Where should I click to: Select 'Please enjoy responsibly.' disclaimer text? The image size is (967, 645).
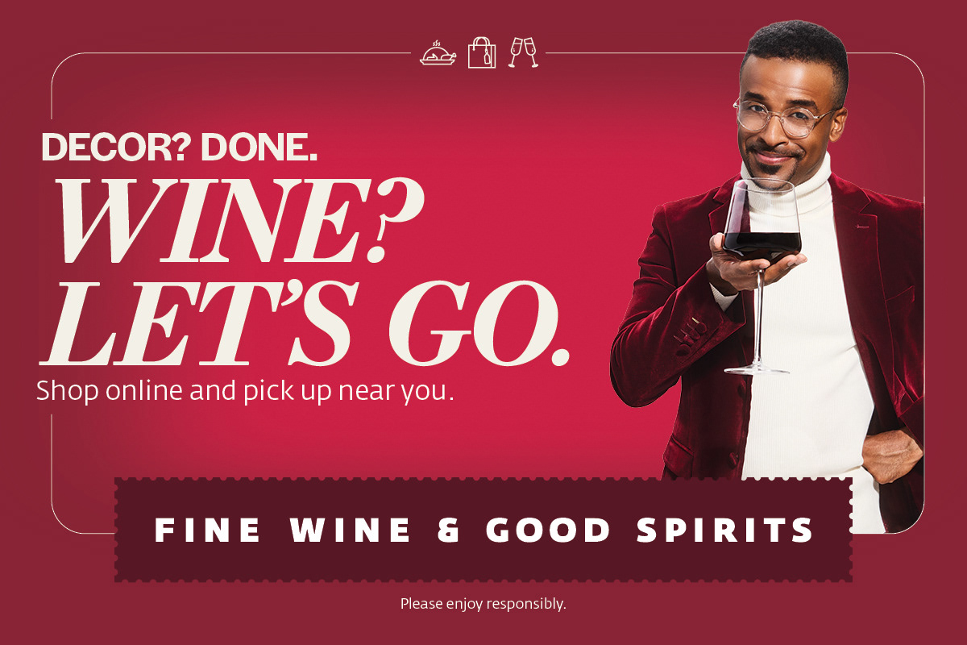483,603
